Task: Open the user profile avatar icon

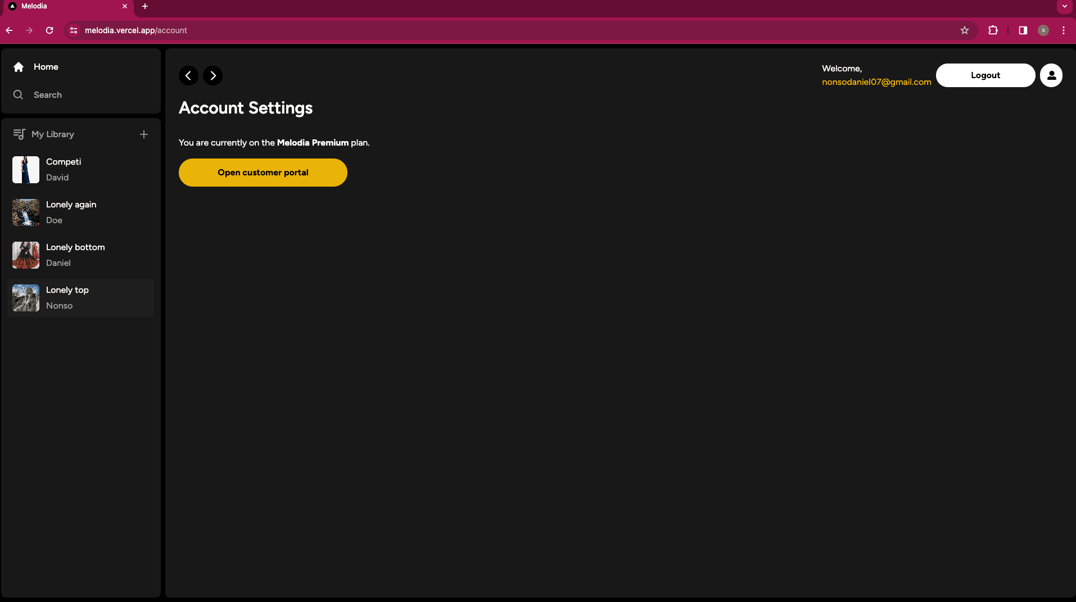Action: (x=1051, y=75)
